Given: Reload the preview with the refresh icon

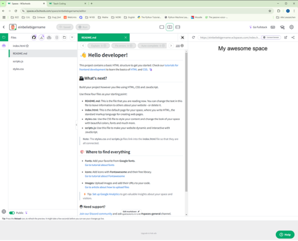Looking at the screenshot, I should 193,37.
